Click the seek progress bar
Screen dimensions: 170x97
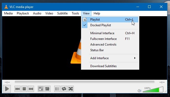[x=85, y=82]
